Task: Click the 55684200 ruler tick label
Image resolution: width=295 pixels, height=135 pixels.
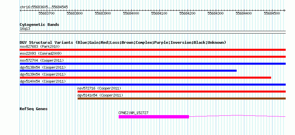Action: coord(187,13)
